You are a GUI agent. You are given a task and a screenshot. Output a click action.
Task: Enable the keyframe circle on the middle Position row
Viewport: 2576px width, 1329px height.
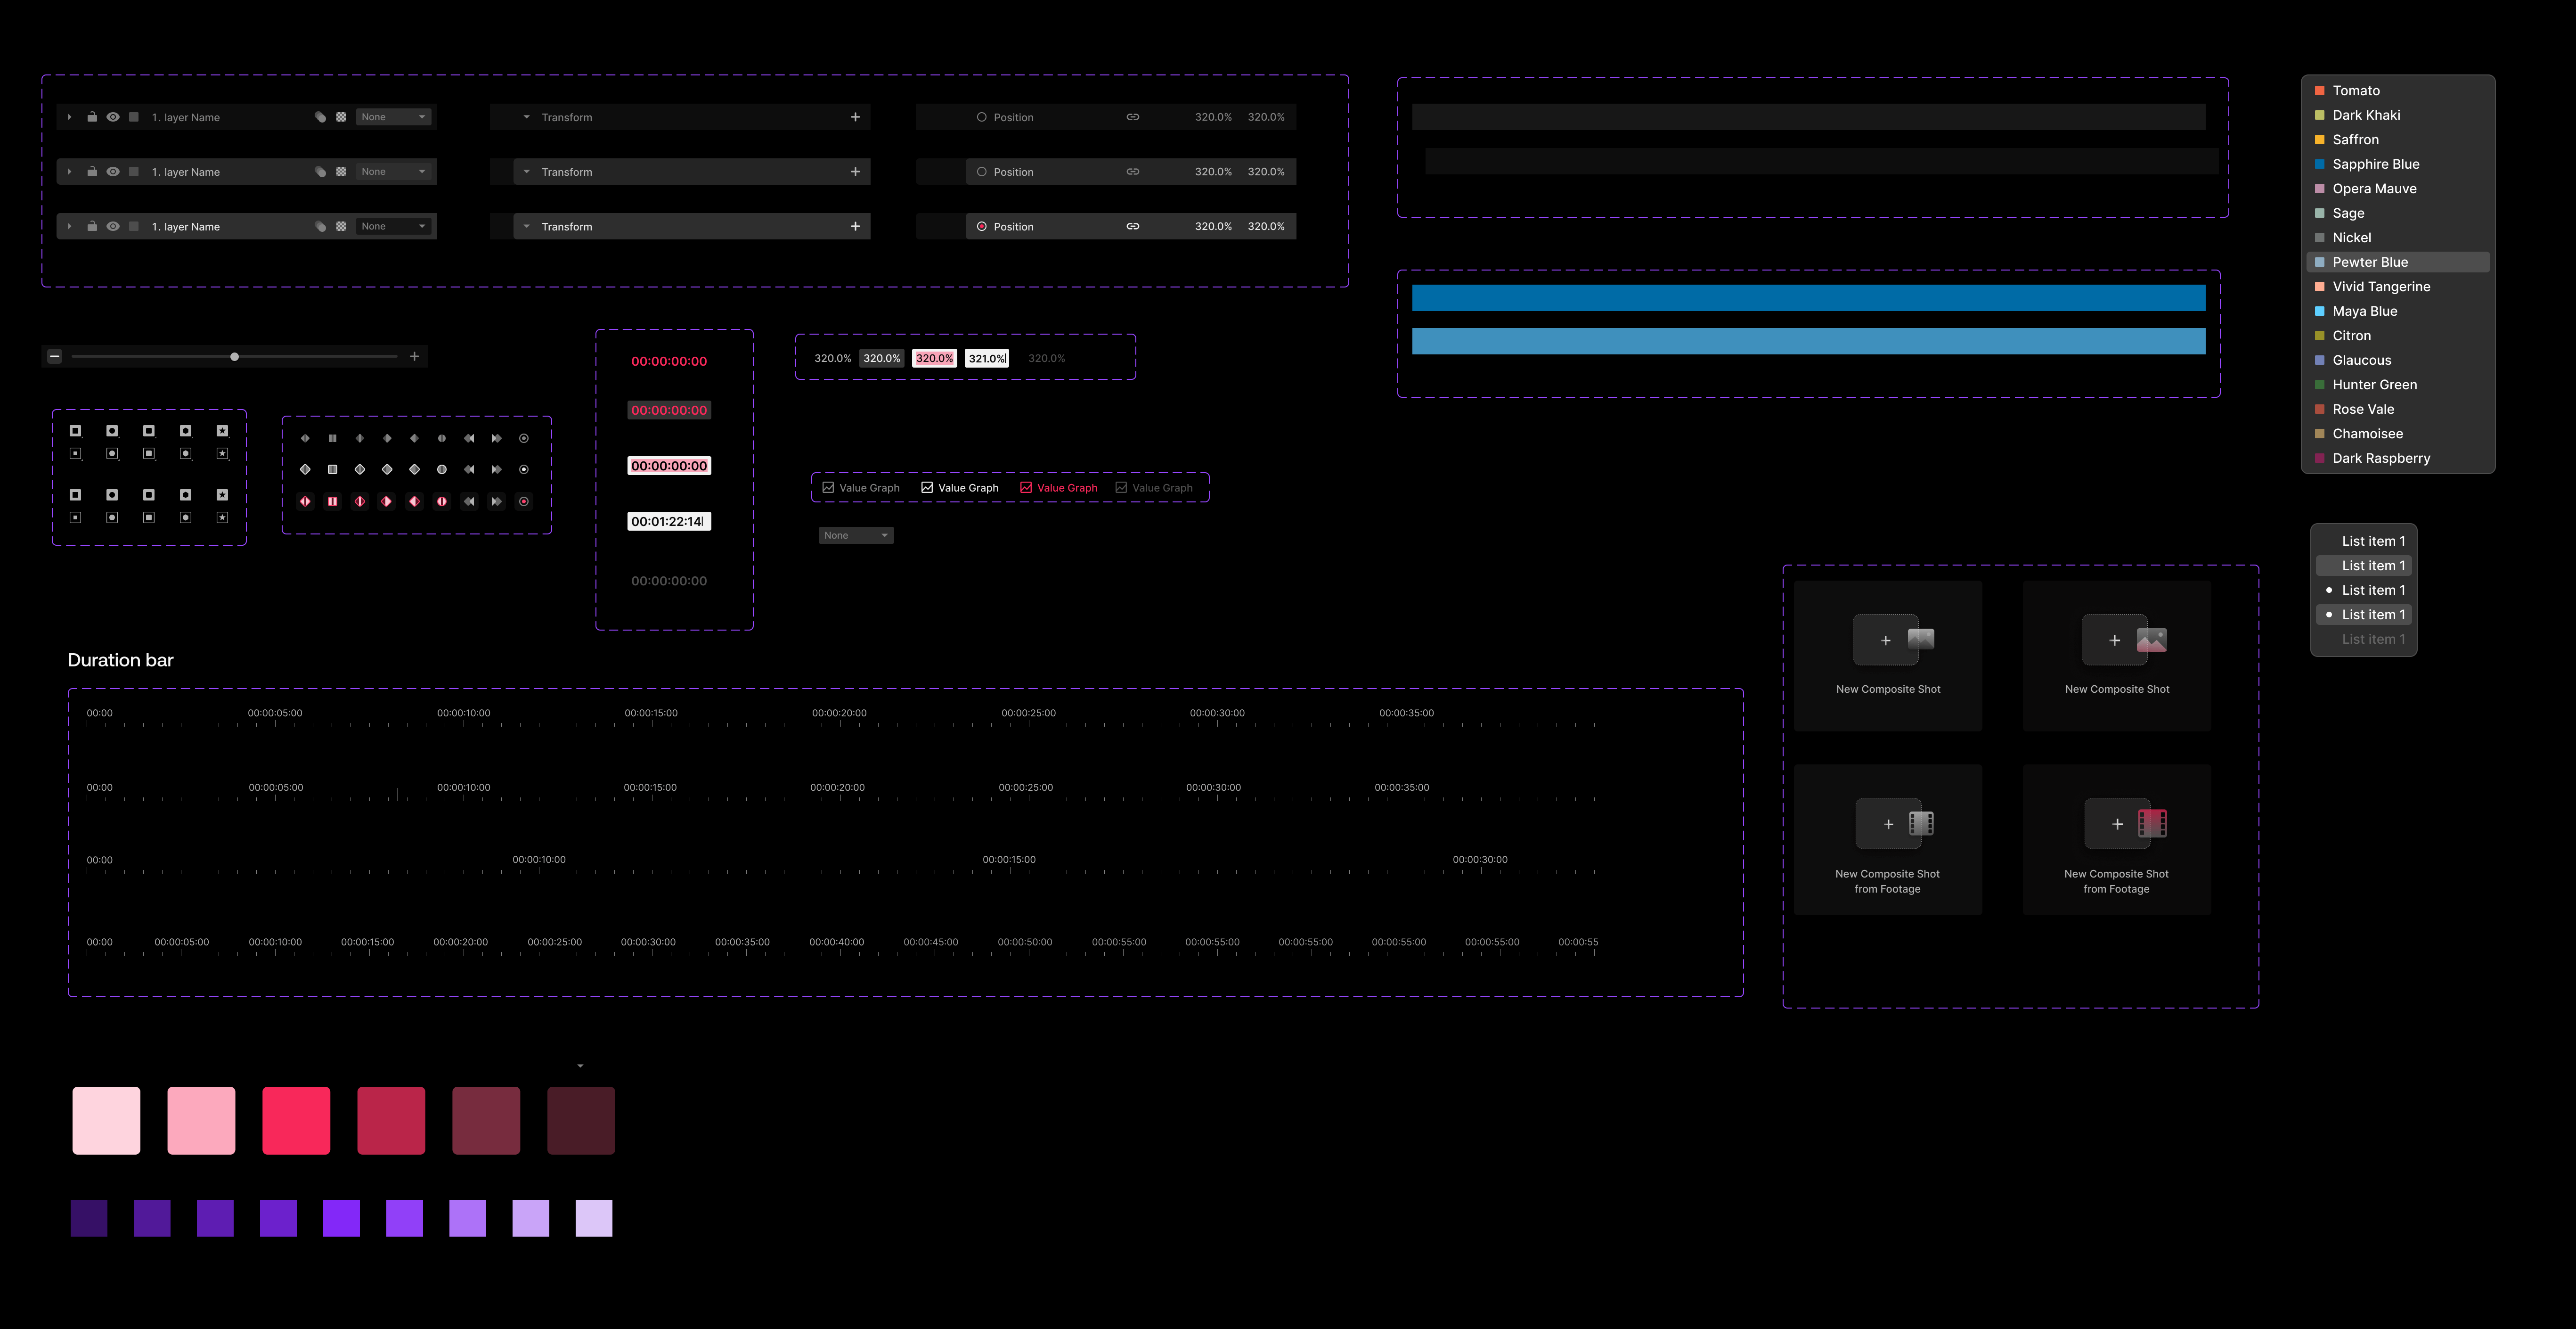coord(981,172)
